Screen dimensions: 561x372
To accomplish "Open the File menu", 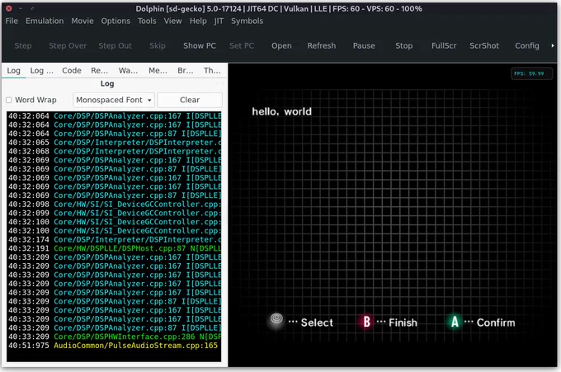I will (x=12, y=21).
